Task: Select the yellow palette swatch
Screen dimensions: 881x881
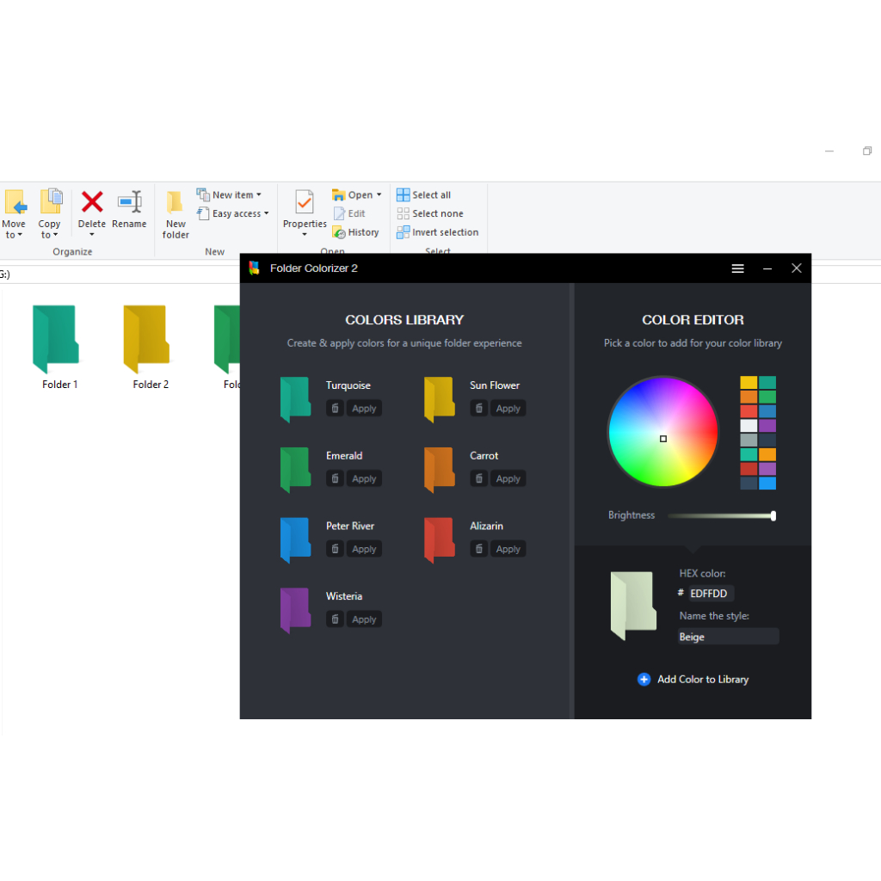Action: click(x=749, y=383)
